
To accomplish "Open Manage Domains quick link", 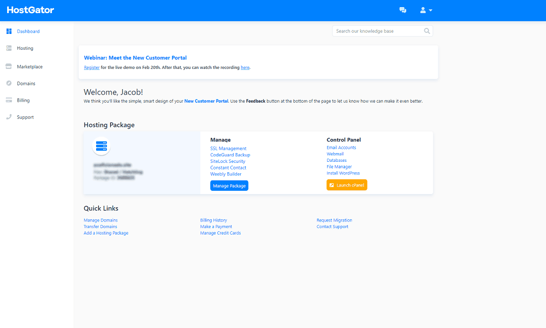I will (100, 220).
